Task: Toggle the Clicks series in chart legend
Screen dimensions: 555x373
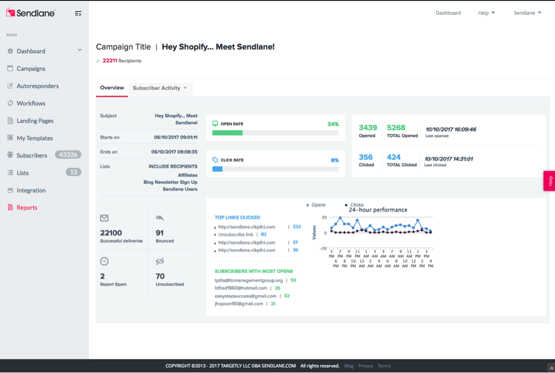Action: [x=354, y=205]
